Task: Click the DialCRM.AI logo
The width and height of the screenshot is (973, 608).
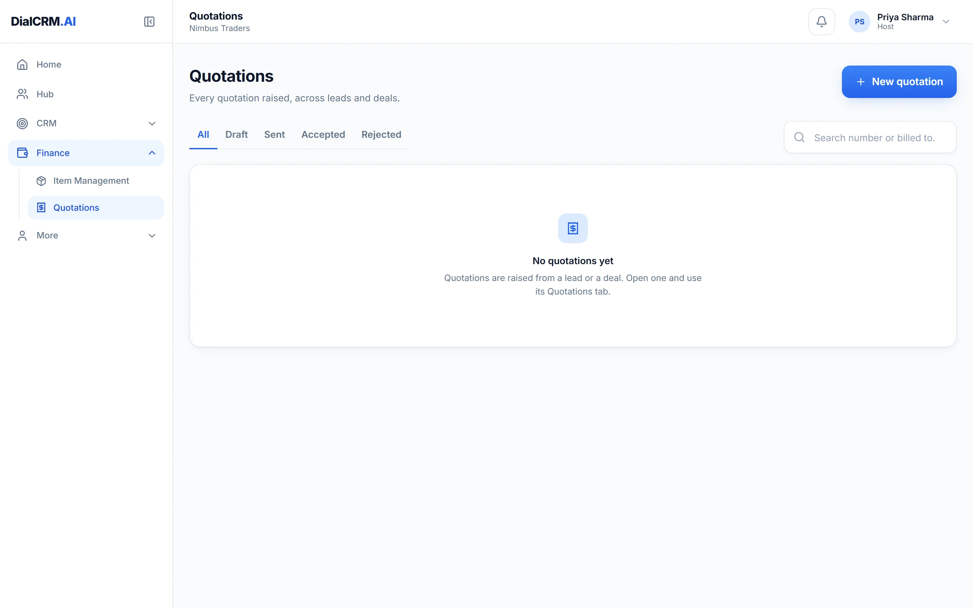Action: (44, 21)
